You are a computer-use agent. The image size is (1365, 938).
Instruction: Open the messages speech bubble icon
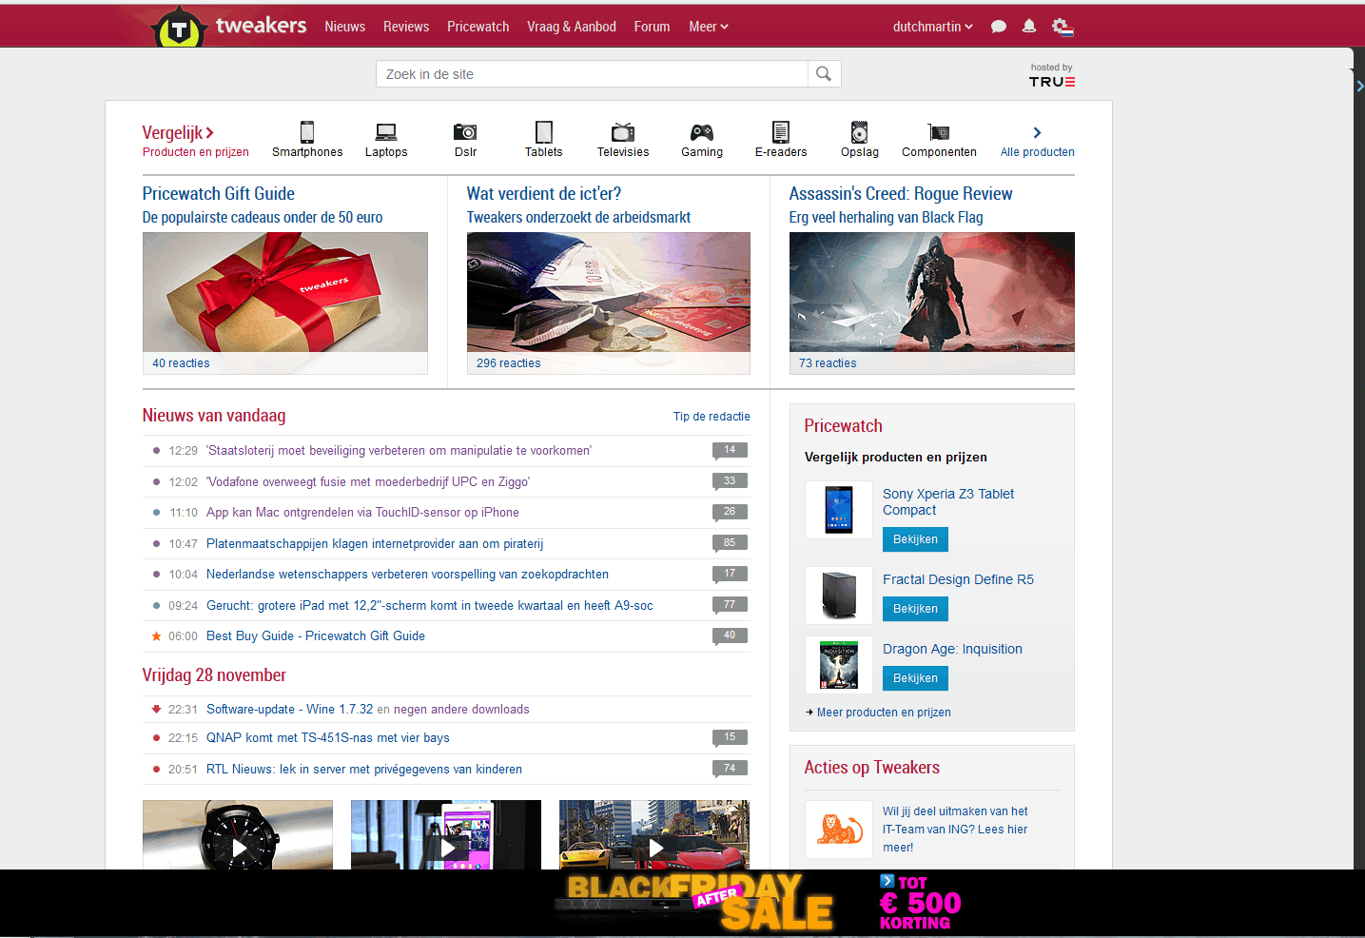999,27
